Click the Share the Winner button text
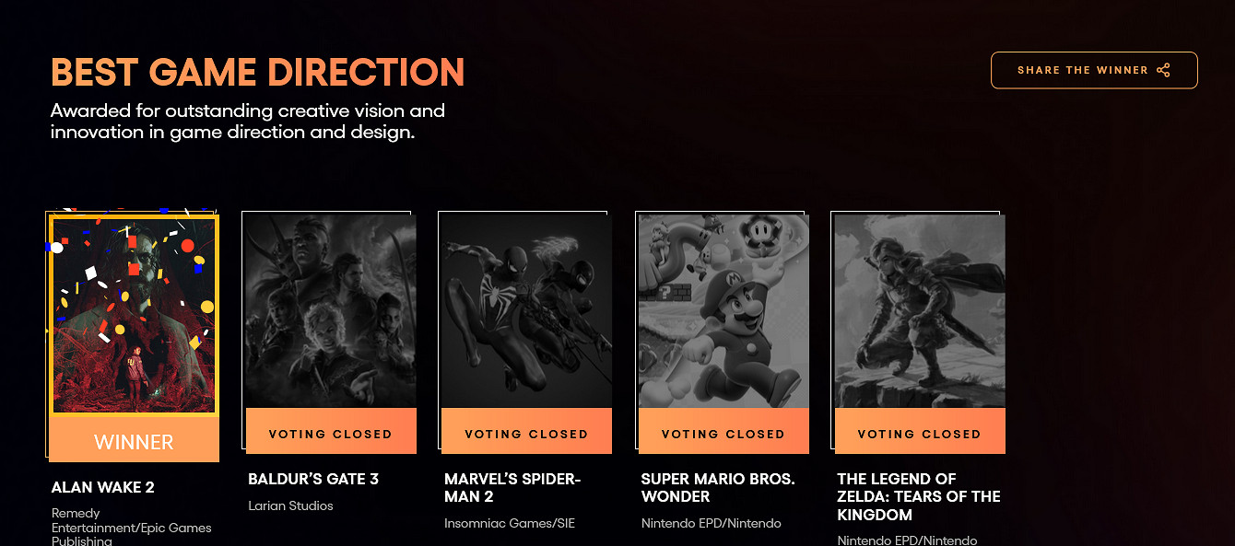1235x546 pixels. (1082, 70)
